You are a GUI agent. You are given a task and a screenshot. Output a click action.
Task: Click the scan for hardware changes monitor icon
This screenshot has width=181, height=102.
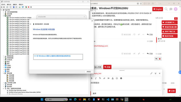click(23, 7)
